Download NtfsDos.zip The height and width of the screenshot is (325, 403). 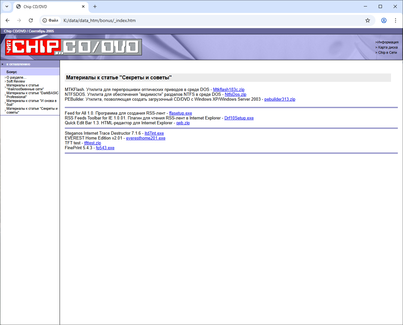tap(236, 95)
